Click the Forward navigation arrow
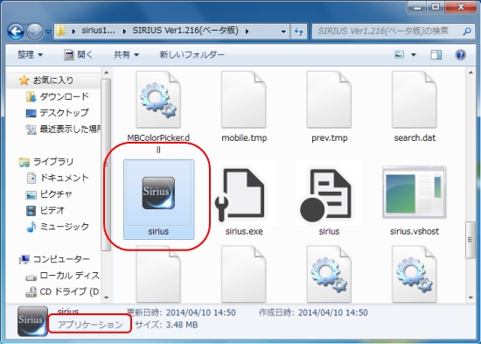 coord(35,31)
